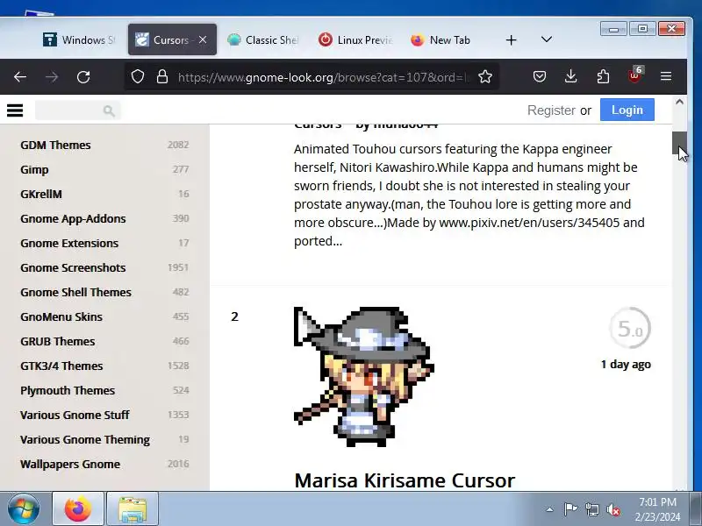This screenshot has height=526, width=702.
Task: Show hidden system tray icons
Action: click(x=549, y=509)
